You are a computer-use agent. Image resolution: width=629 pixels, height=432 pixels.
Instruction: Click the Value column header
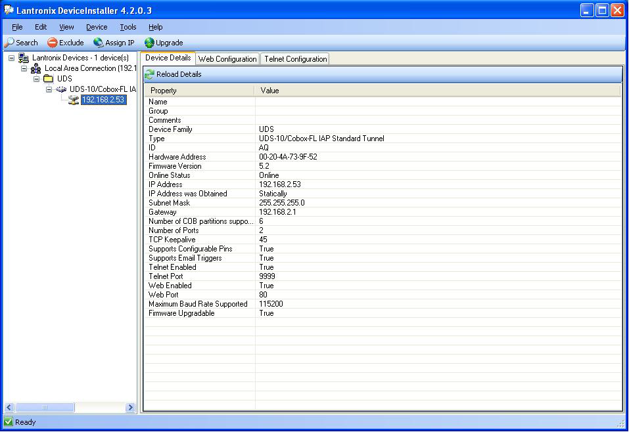pos(438,91)
